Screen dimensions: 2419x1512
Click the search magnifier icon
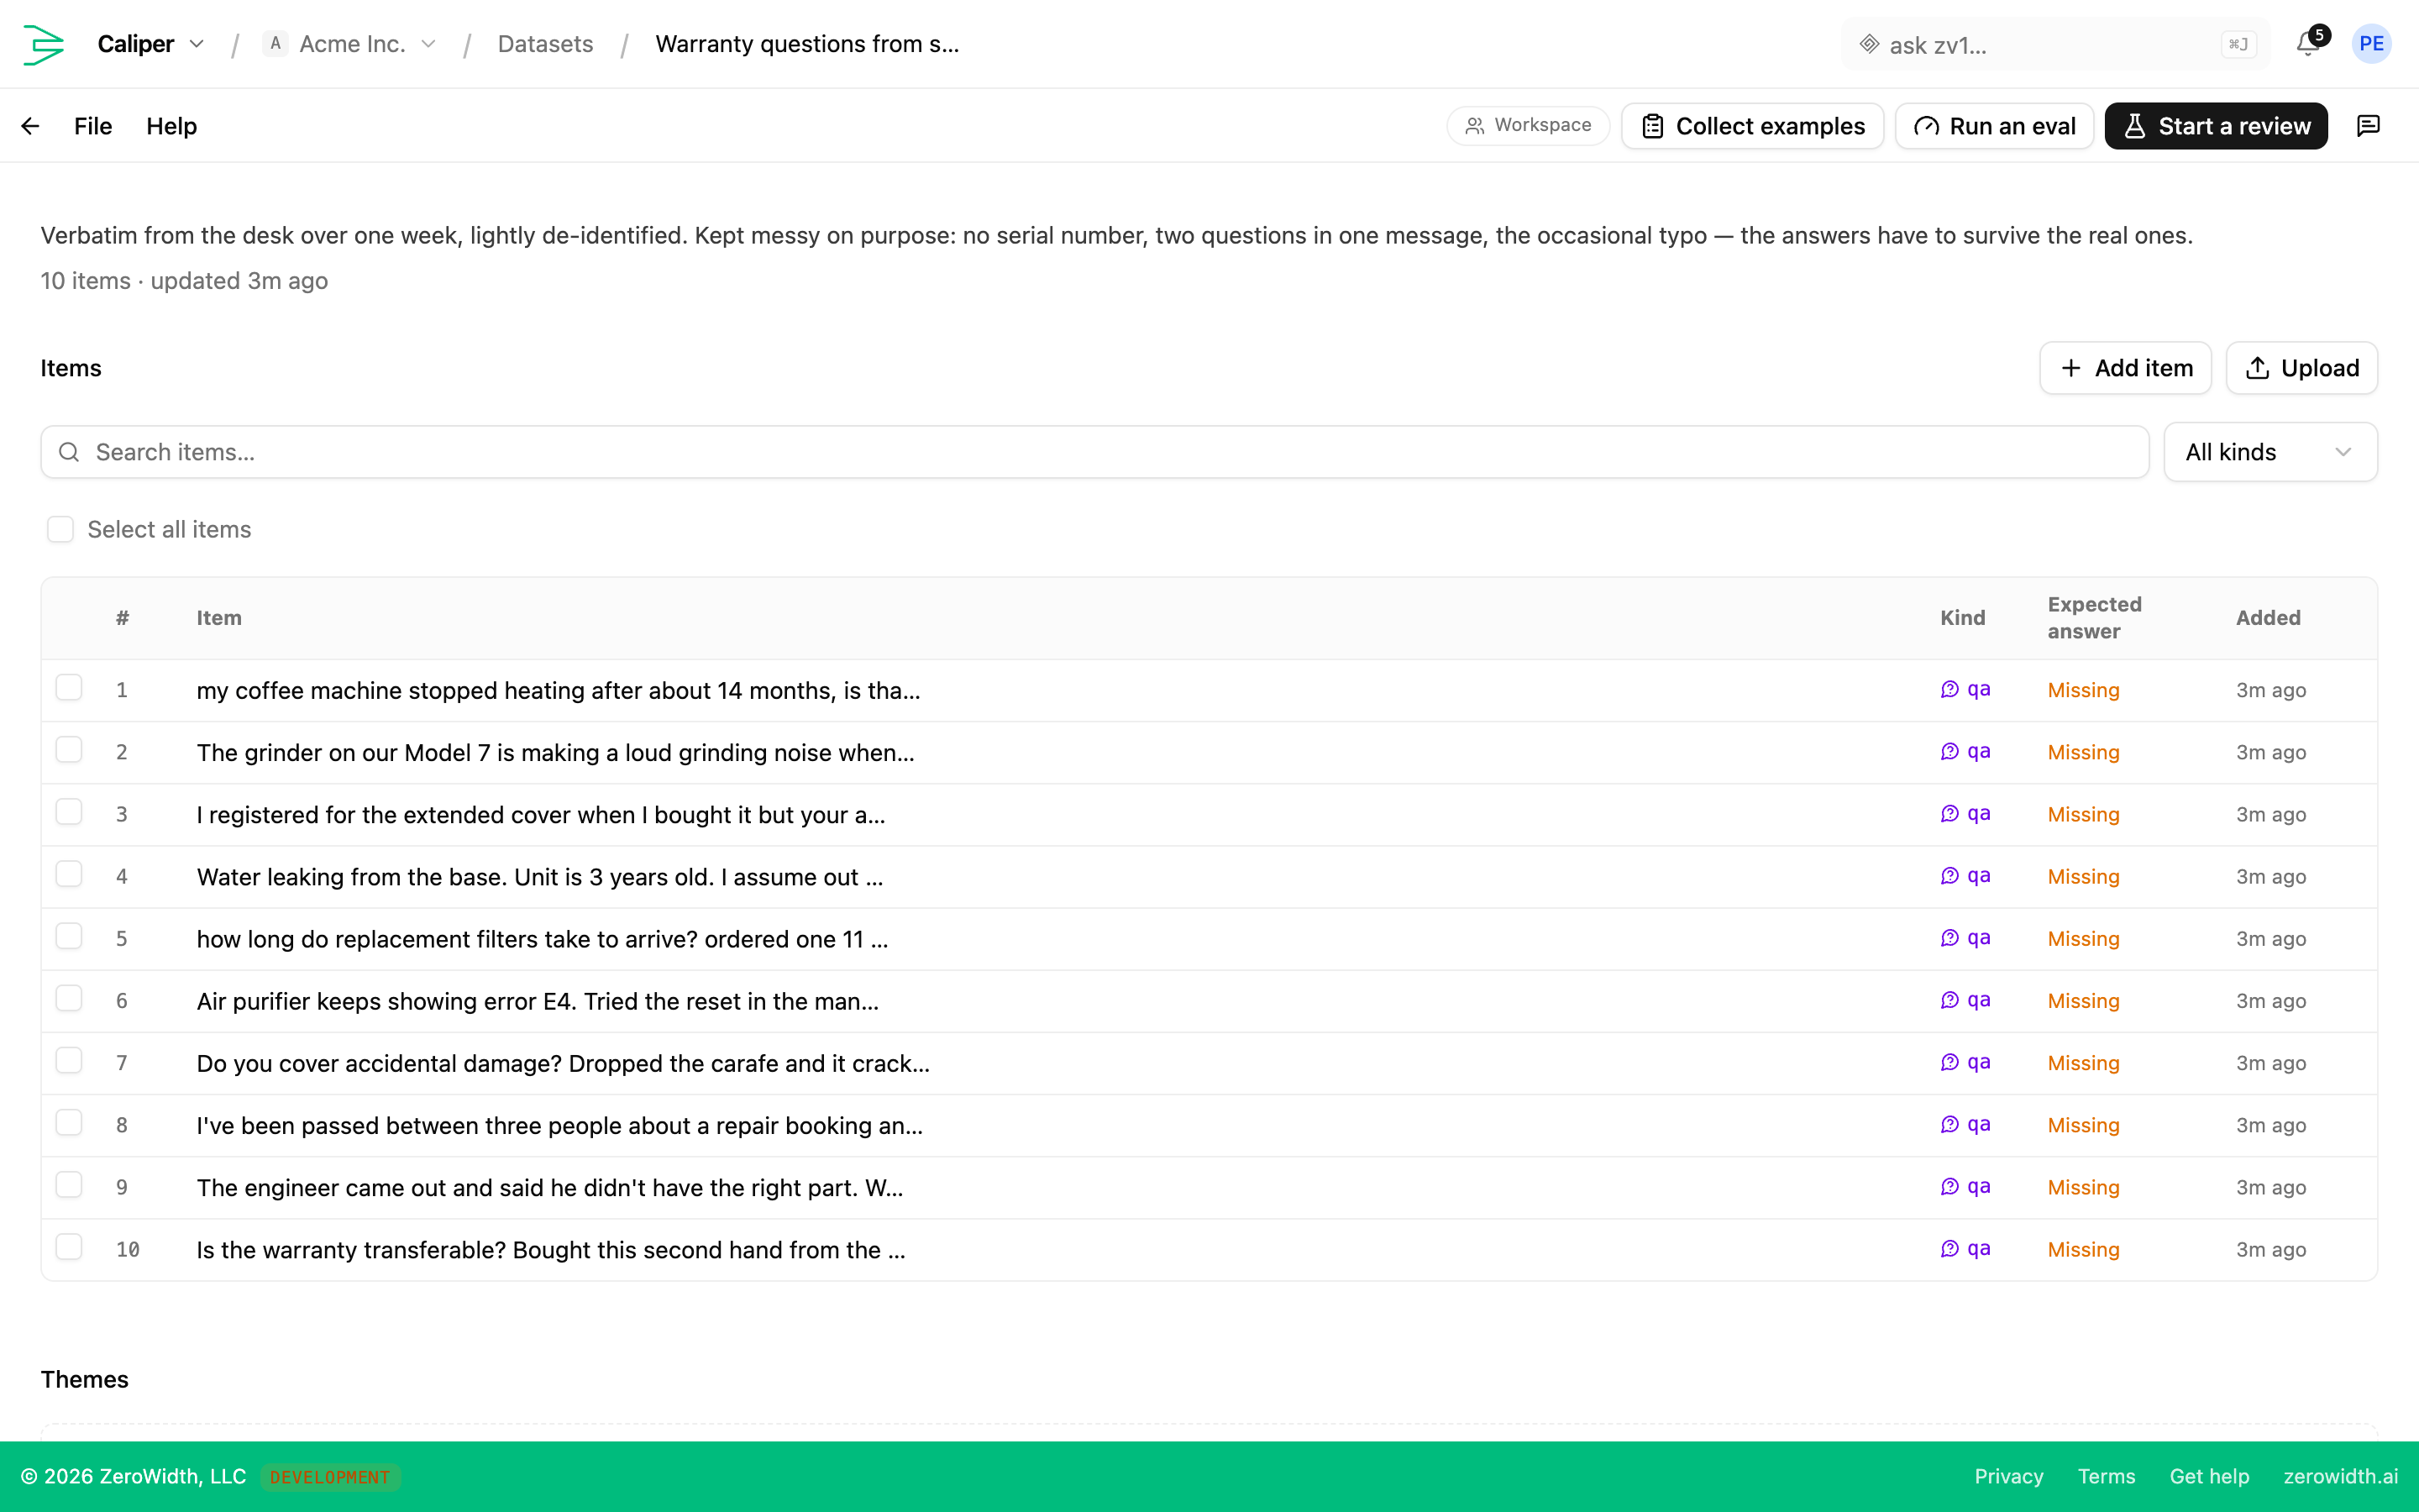coord(69,452)
